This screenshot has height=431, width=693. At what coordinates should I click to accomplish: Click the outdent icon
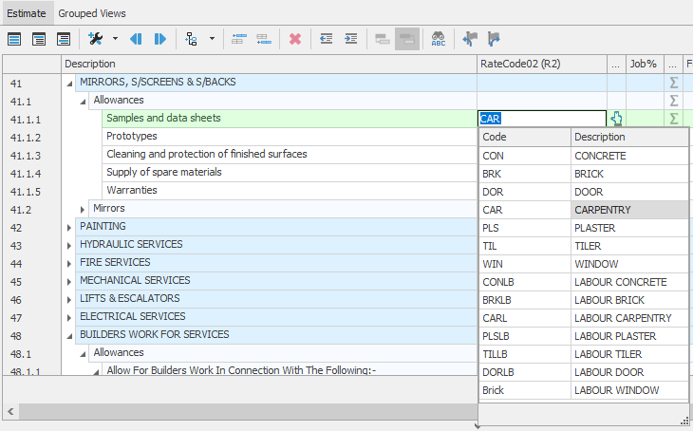pos(327,39)
